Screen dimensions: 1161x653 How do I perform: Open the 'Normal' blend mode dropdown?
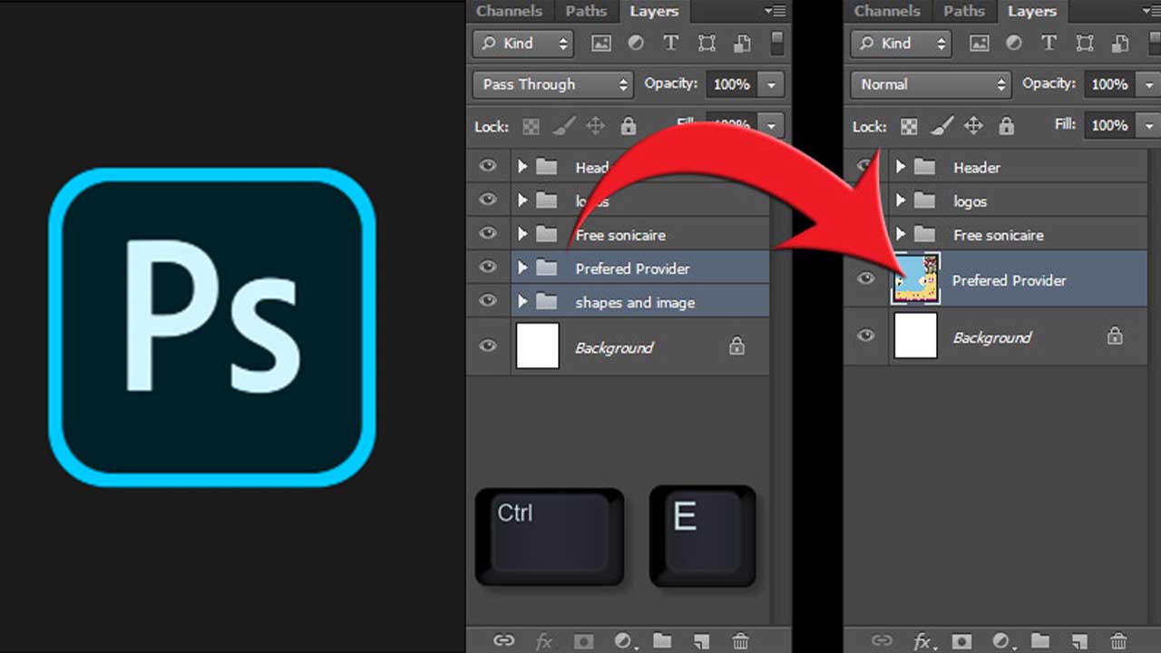click(x=931, y=84)
